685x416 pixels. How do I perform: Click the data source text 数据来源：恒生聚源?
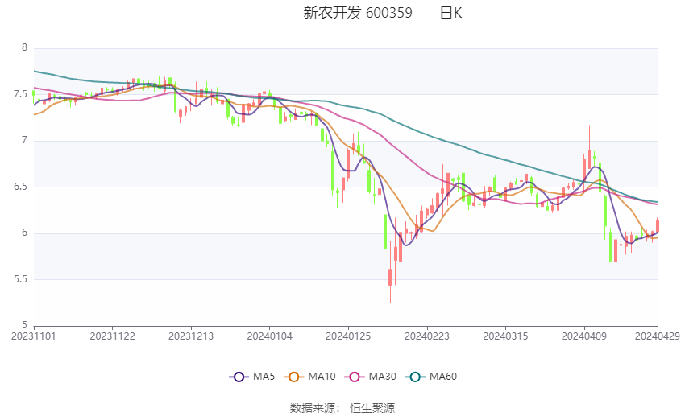coord(342,408)
